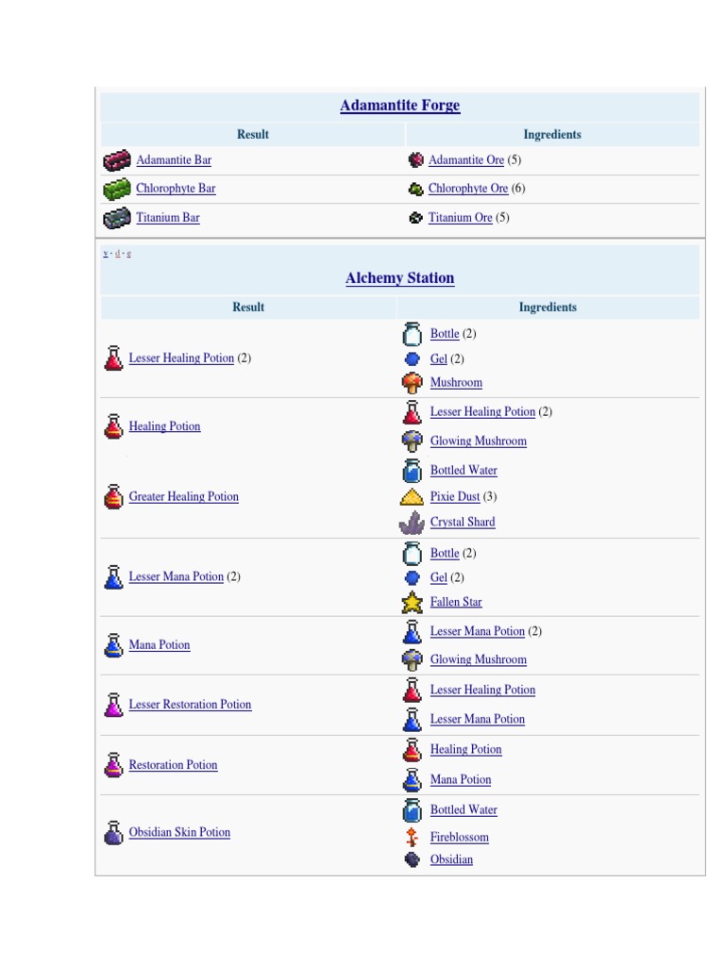725x966 pixels.
Task: Click Glowing Mushroom link in Healing Potion recipe
Action: tap(479, 441)
